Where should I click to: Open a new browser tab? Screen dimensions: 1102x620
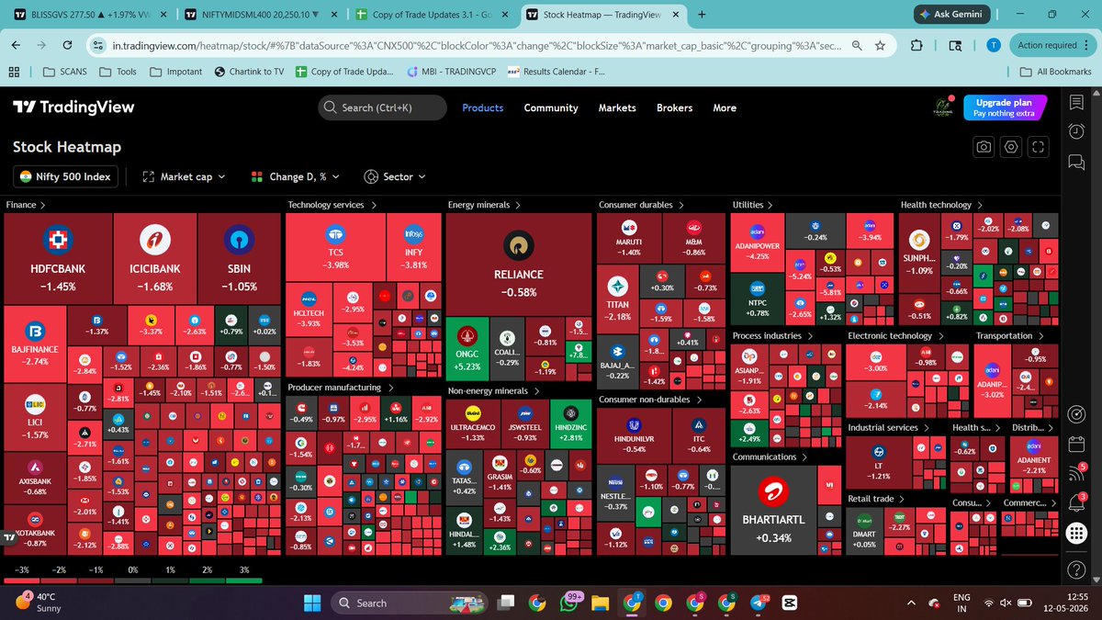[x=702, y=15]
